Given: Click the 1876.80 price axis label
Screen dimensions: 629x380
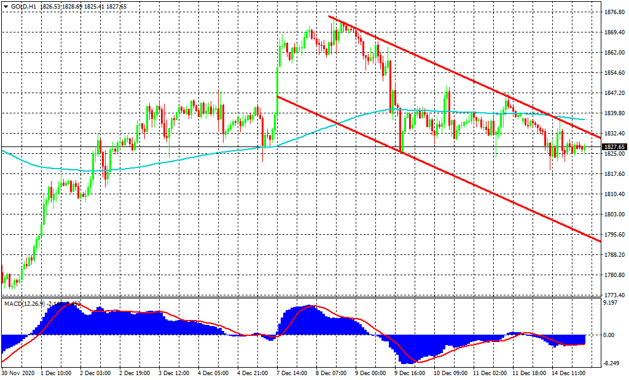Looking at the screenshot, I should [x=614, y=12].
